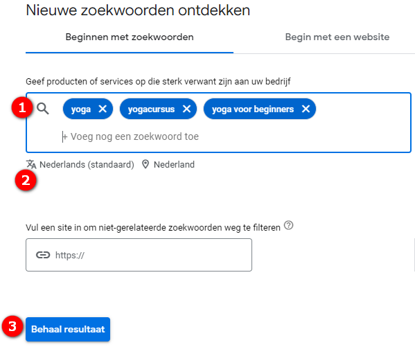Click 'Behaal resultaat' button
Viewport: 415px width, 347px height.
pos(68,329)
